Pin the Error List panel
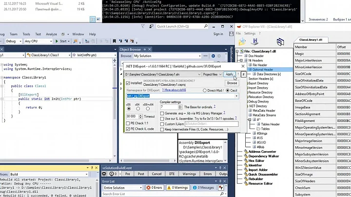The height and width of the screenshot is (197, 351). [x=220, y=181]
